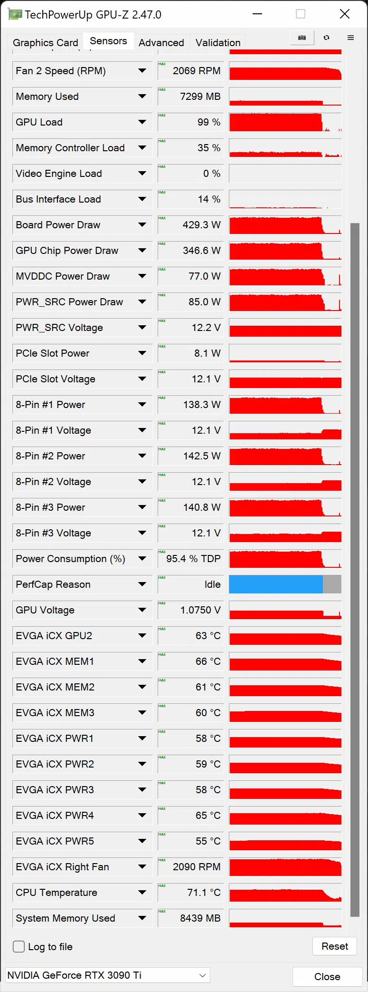Enable the Log to file checkbox
Screen dimensions: 368x992
(x=19, y=946)
